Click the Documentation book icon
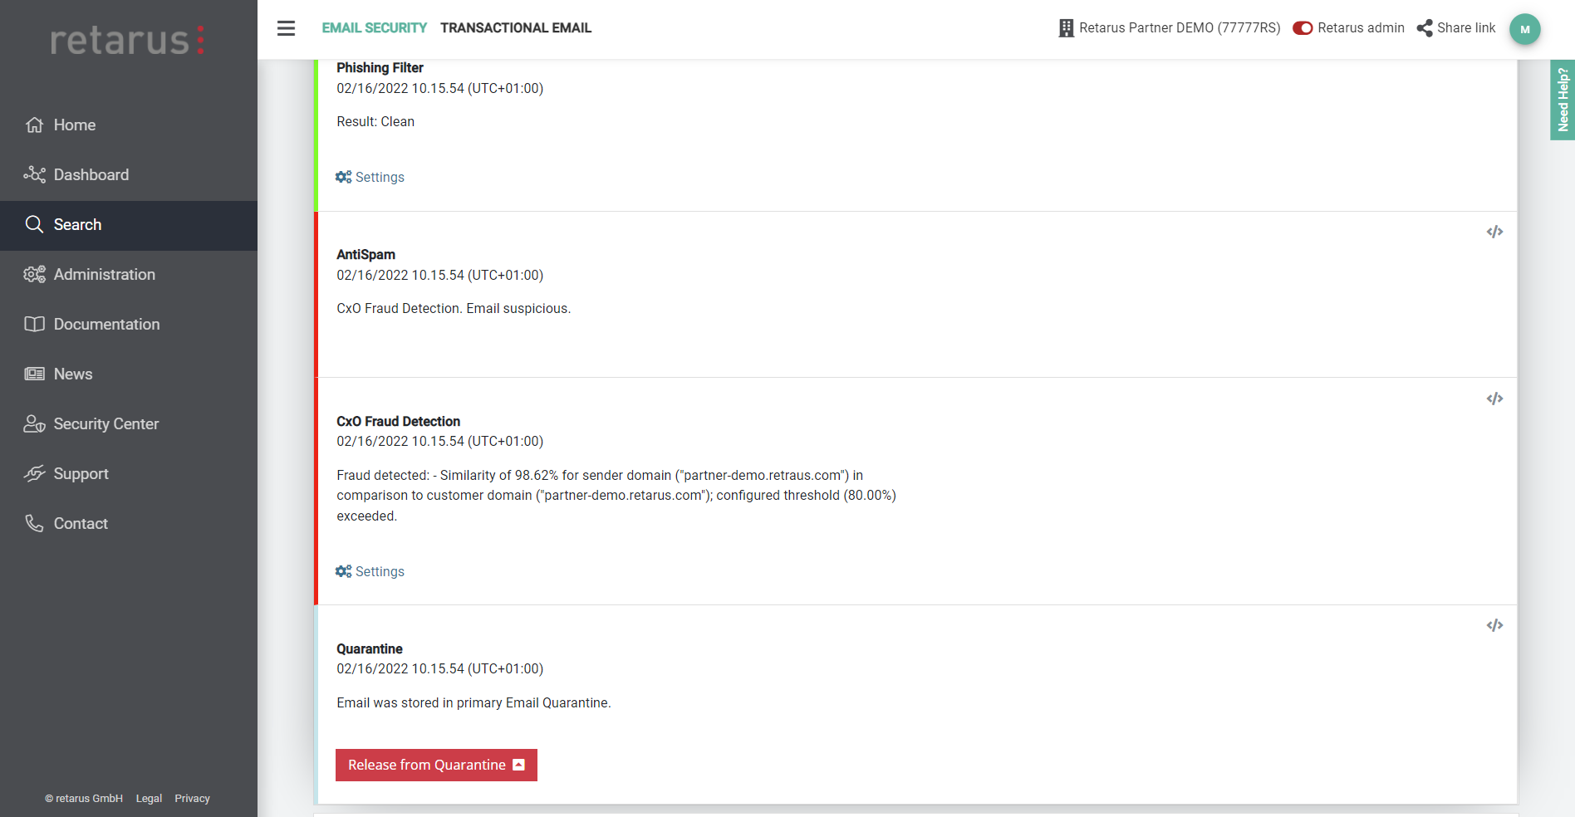1575x817 pixels. tap(34, 324)
